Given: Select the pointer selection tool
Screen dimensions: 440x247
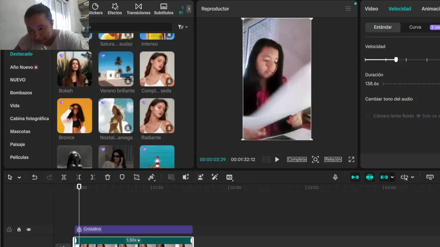Looking at the screenshot, I should [x=10, y=177].
